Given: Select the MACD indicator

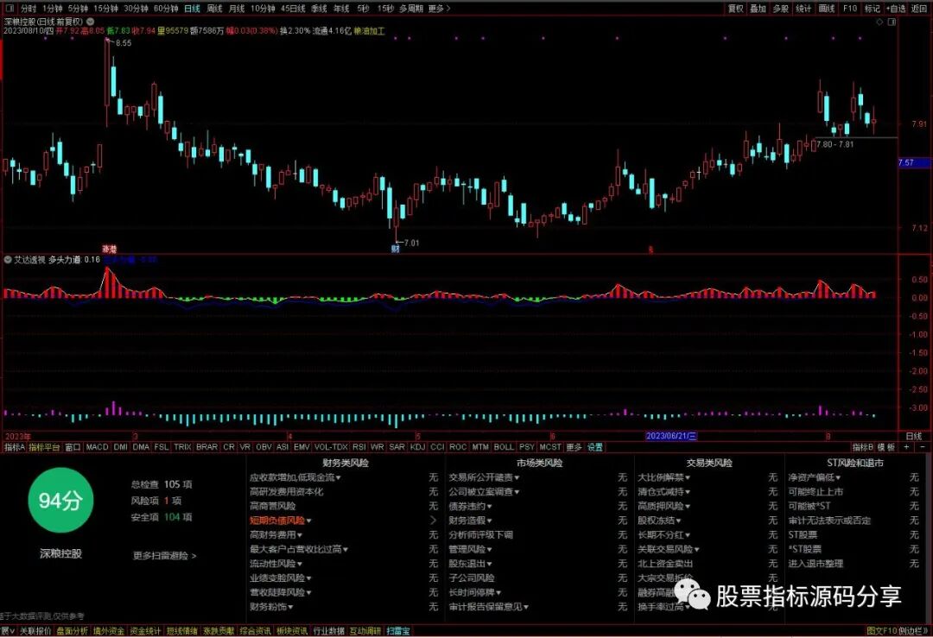Looking at the screenshot, I should point(97,447).
